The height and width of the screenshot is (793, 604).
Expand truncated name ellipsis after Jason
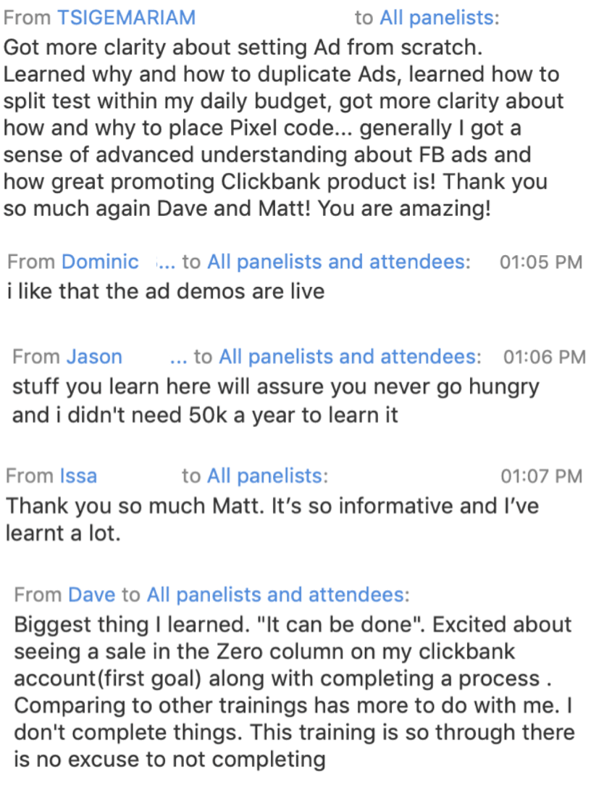178,357
